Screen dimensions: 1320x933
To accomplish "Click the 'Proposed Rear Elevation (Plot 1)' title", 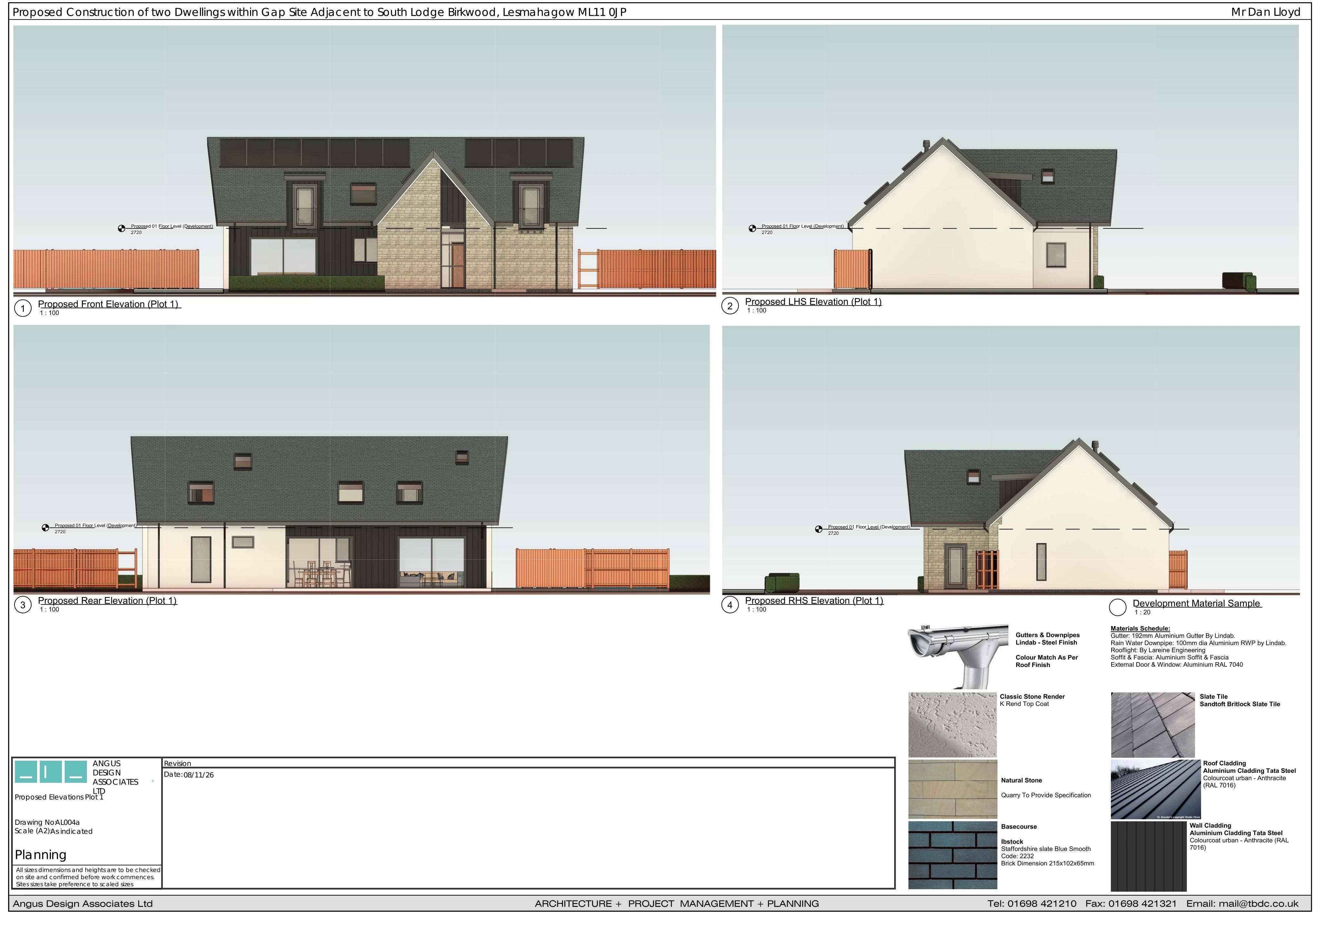I will click(108, 601).
